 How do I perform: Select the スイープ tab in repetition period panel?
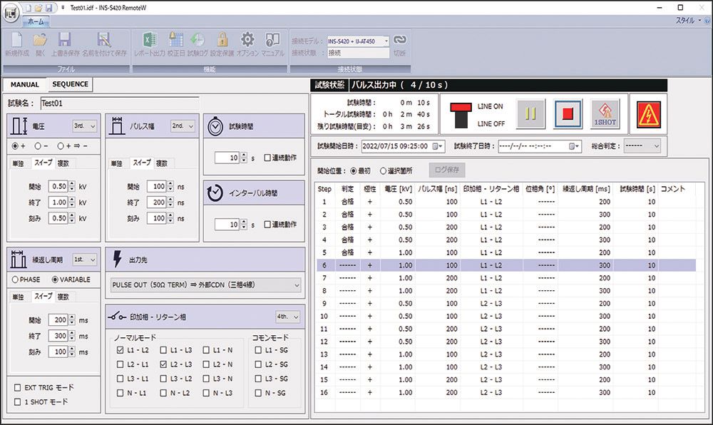(43, 296)
